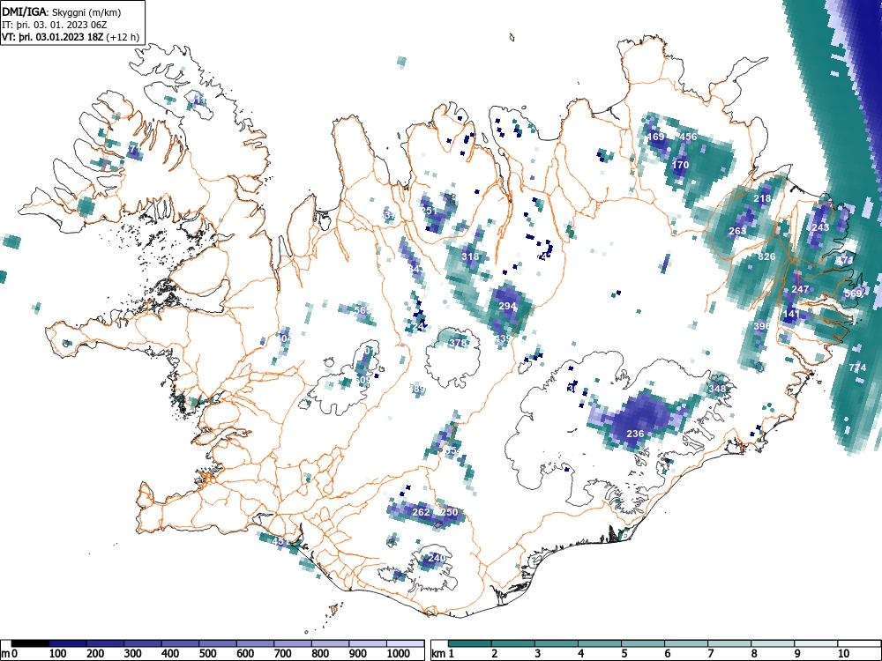Click the visibility value 236 on the map
The image size is (882, 661).
click(x=635, y=434)
